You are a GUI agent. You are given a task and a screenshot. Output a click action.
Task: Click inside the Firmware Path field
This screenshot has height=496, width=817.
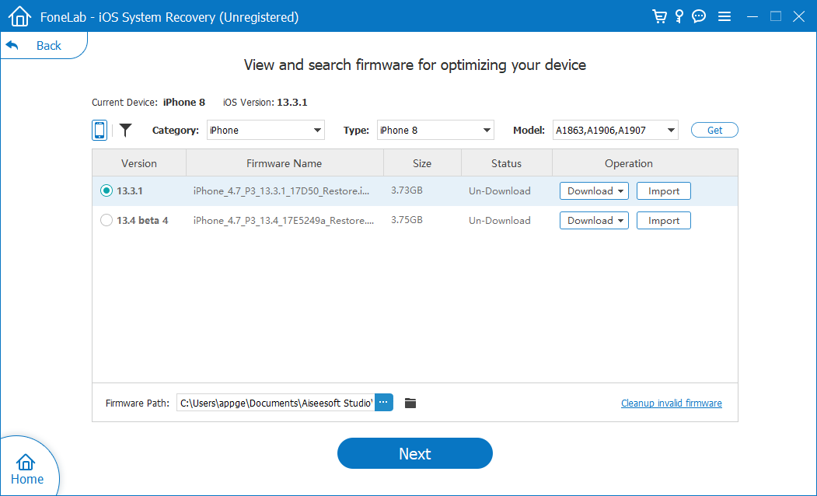coord(276,403)
